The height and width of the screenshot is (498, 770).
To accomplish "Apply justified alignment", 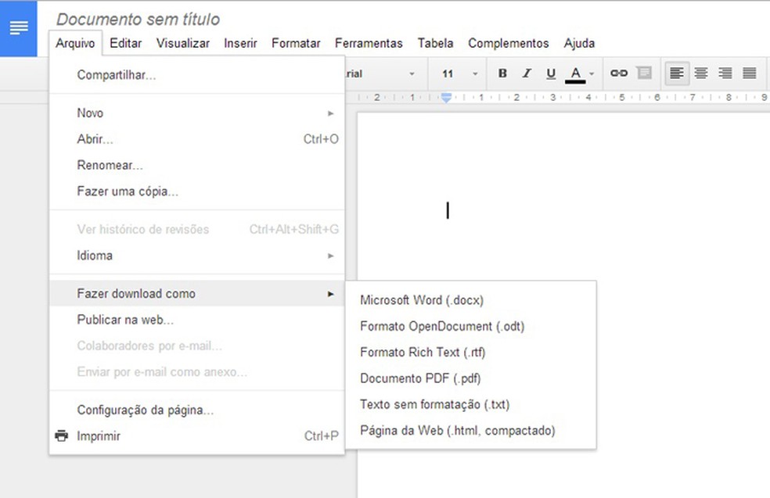I will pos(749,73).
